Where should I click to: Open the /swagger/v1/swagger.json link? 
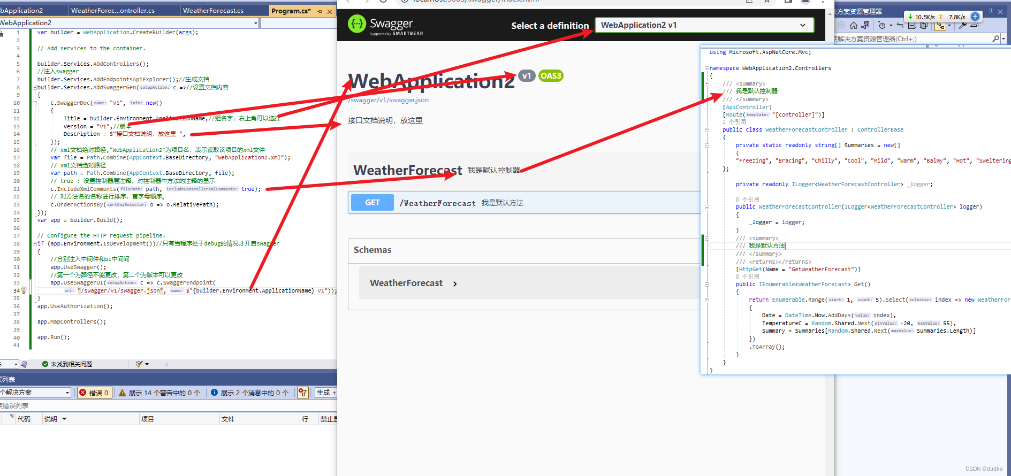389,100
